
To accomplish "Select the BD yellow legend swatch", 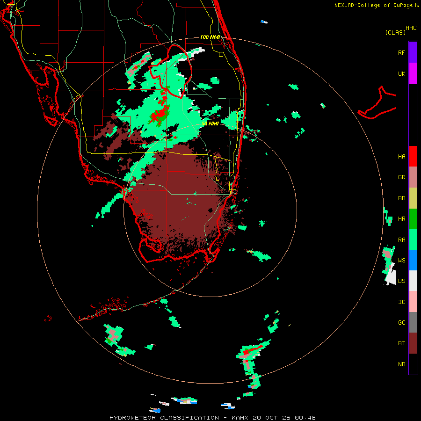I will click(413, 198).
